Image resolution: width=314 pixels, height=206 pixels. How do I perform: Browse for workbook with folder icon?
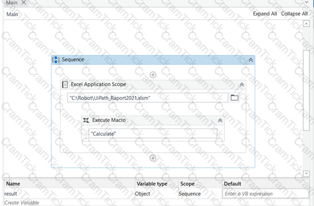[234, 98]
